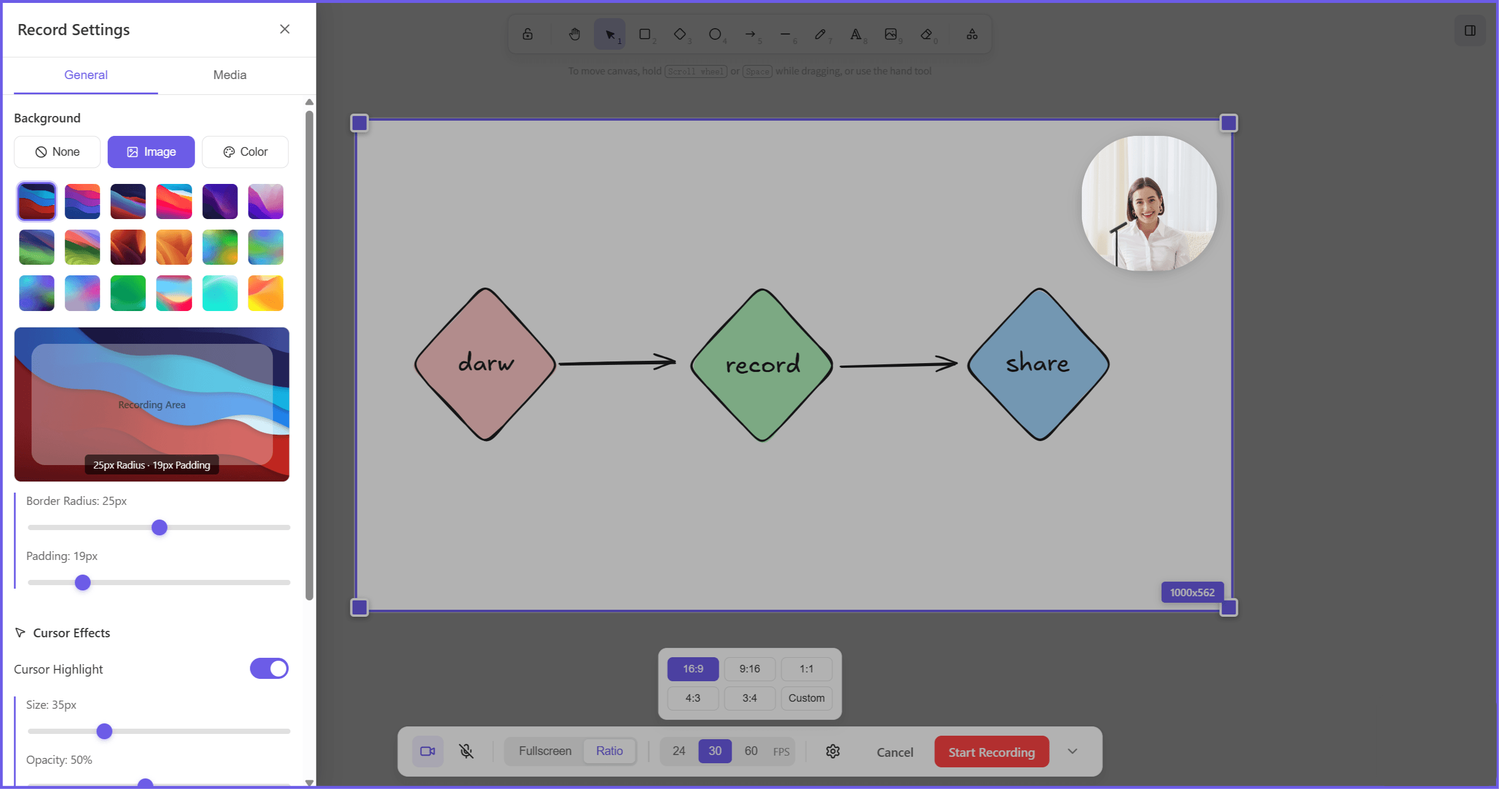Disable the Cursor Highlight toggle

[269, 668]
